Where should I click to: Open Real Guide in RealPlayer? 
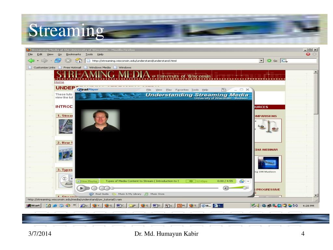[99, 194]
